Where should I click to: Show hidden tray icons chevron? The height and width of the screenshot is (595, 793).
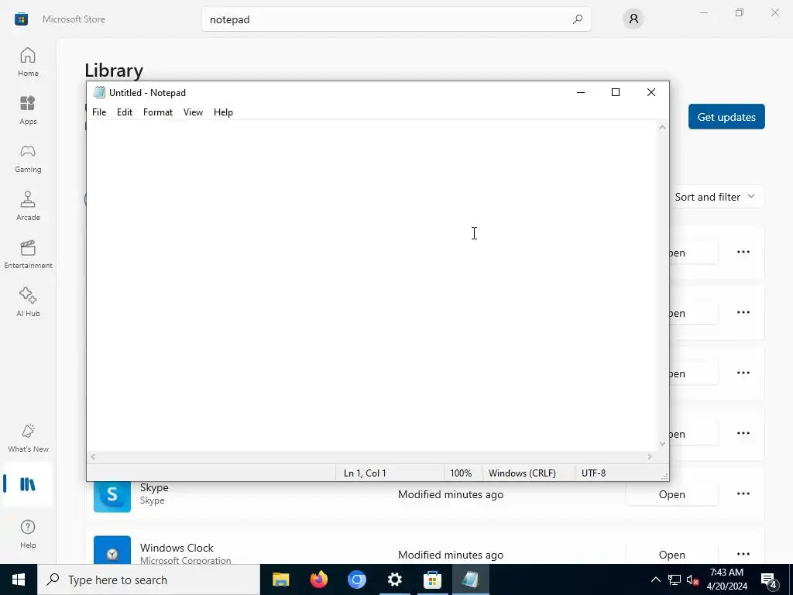click(x=655, y=580)
